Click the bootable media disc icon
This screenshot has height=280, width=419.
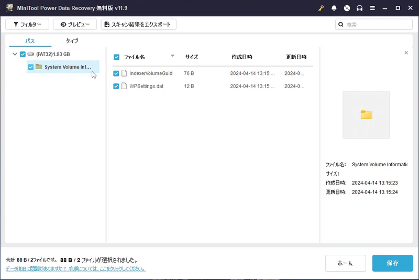pyautogui.click(x=347, y=8)
